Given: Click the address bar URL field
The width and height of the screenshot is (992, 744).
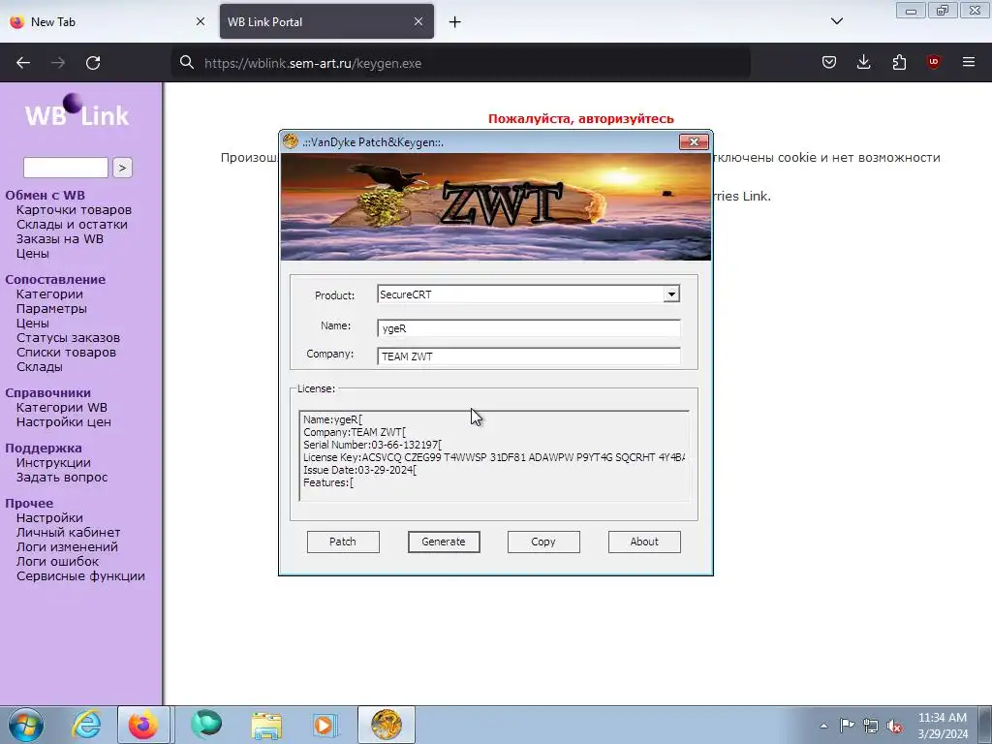Looking at the screenshot, I should click(x=460, y=63).
